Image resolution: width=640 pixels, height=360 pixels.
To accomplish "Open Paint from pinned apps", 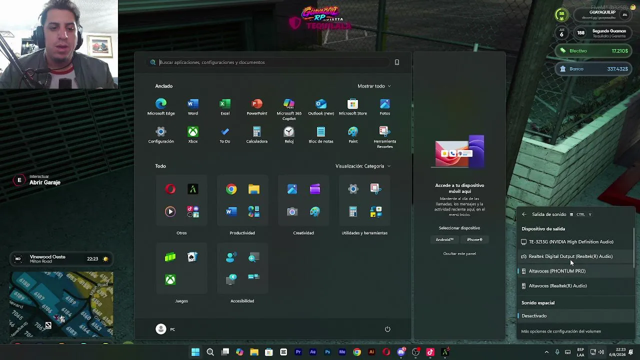I will [x=353, y=135].
